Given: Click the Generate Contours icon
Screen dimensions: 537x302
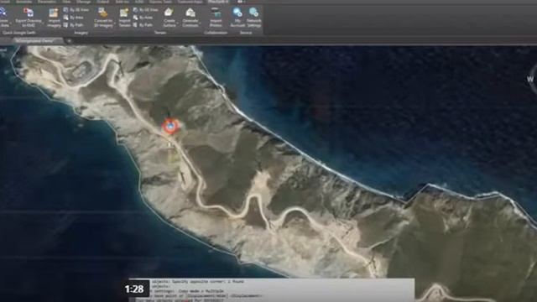Looking at the screenshot, I should pyautogui.click(x=190, y=13).
